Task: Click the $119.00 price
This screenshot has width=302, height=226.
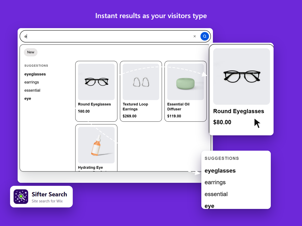Action: click(x=174, y=116)
